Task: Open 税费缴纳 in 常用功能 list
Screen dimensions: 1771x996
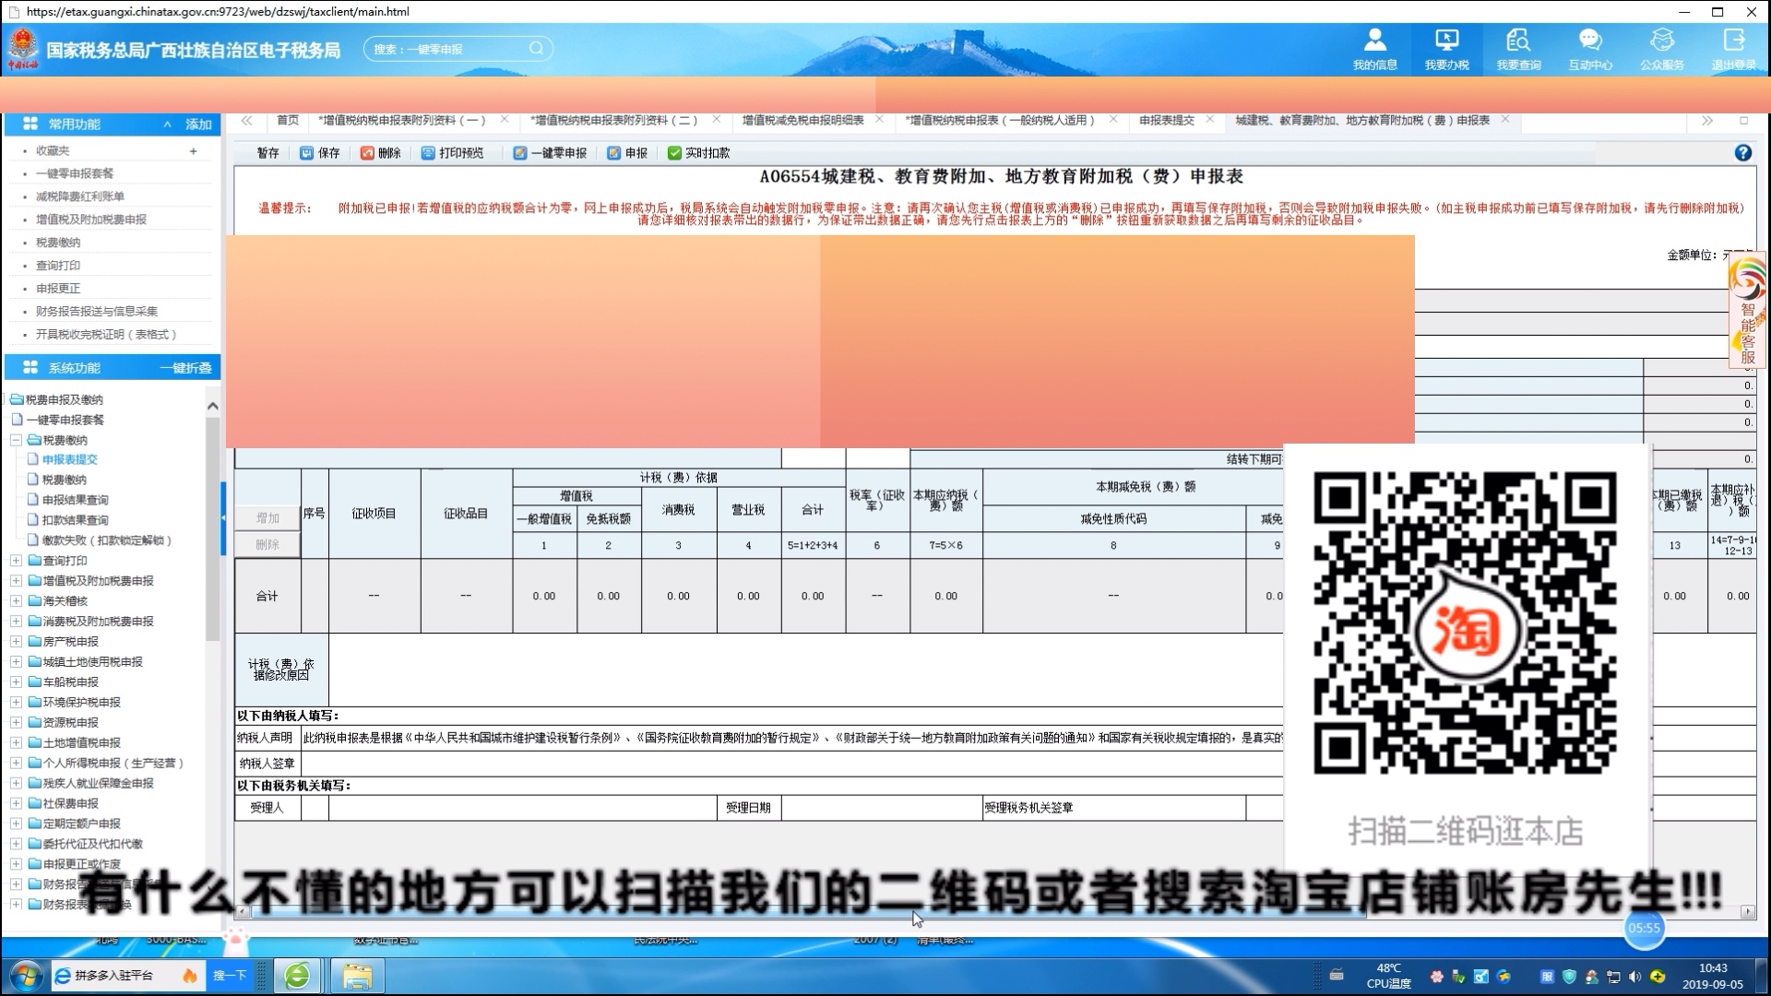Action: pyautogui.click(x=57, y=243)
